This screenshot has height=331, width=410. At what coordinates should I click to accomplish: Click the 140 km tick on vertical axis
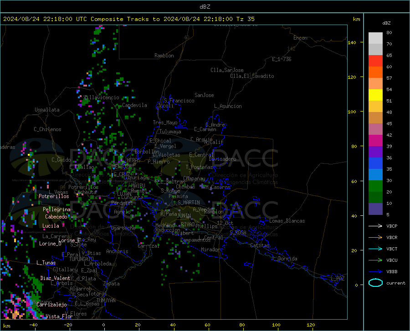[352, 42]
